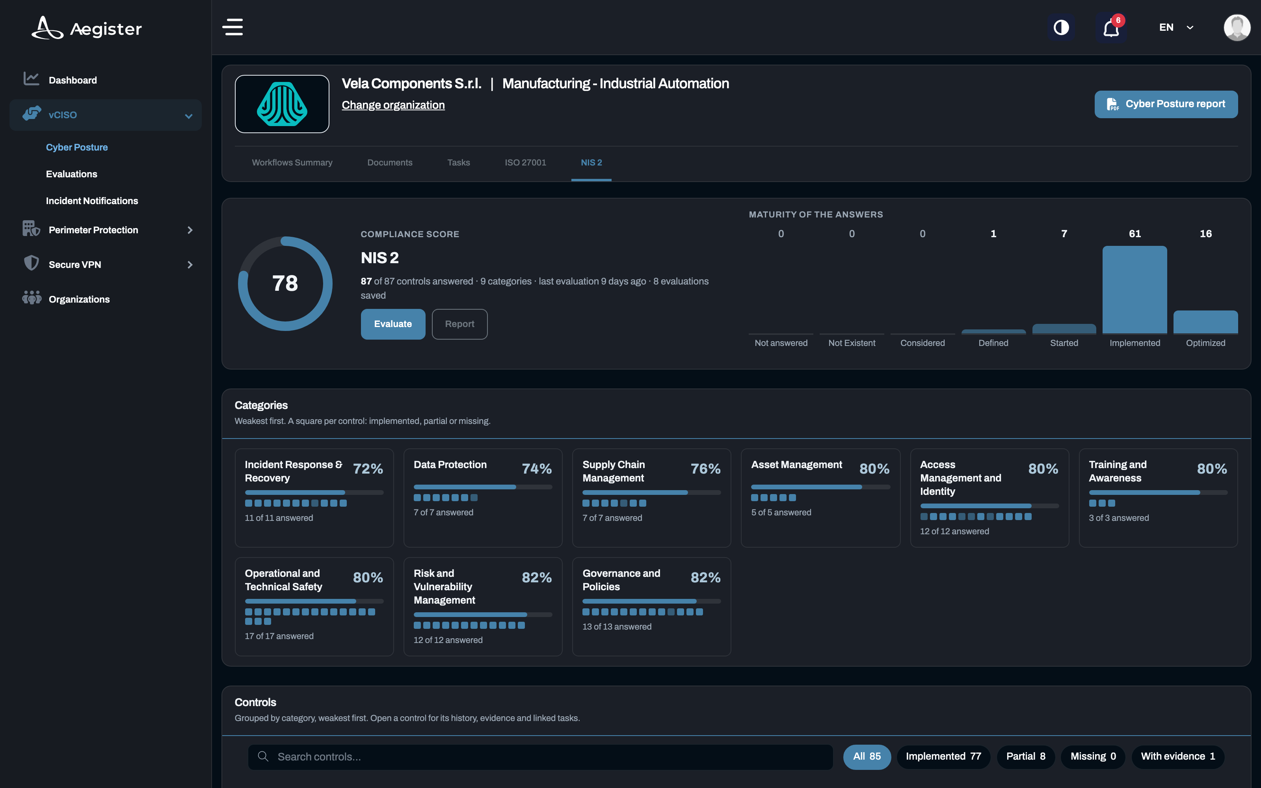This screenshot has width=1261, height=788.
Task: Toggle the dark/light contrast theme
Action: (x=1061, y=27)
